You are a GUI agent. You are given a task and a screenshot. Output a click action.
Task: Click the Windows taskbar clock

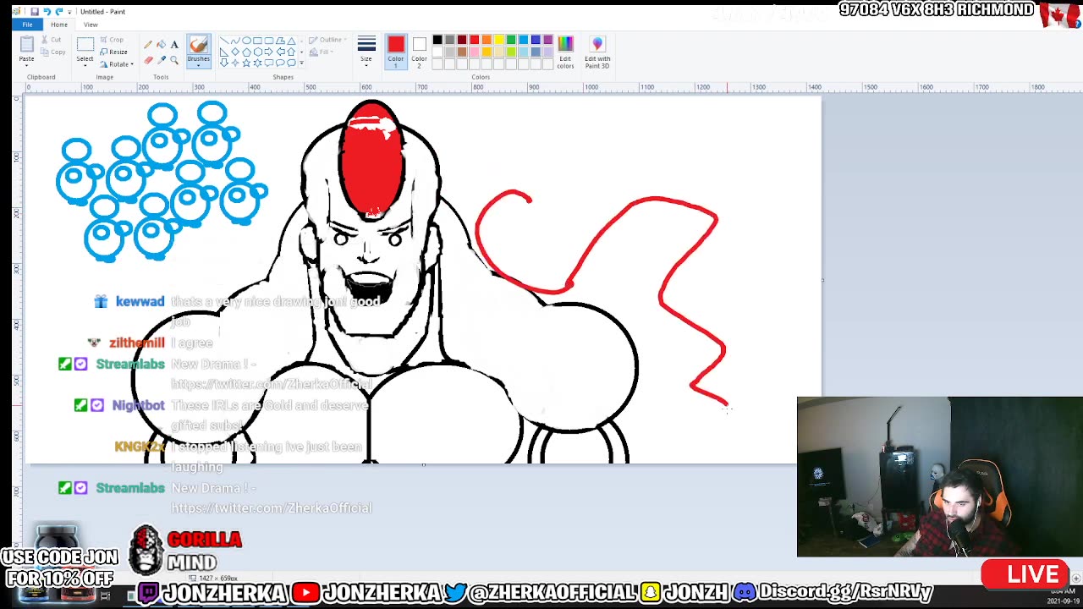(x=1063, y=596)
